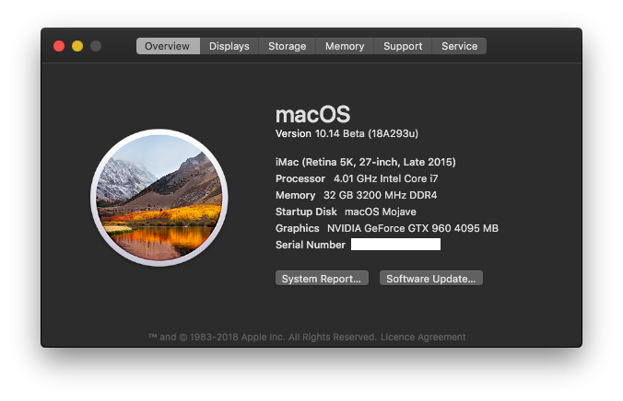Click the Software Update... button
This screenshot has width=623, height=401.
[431, 278]
